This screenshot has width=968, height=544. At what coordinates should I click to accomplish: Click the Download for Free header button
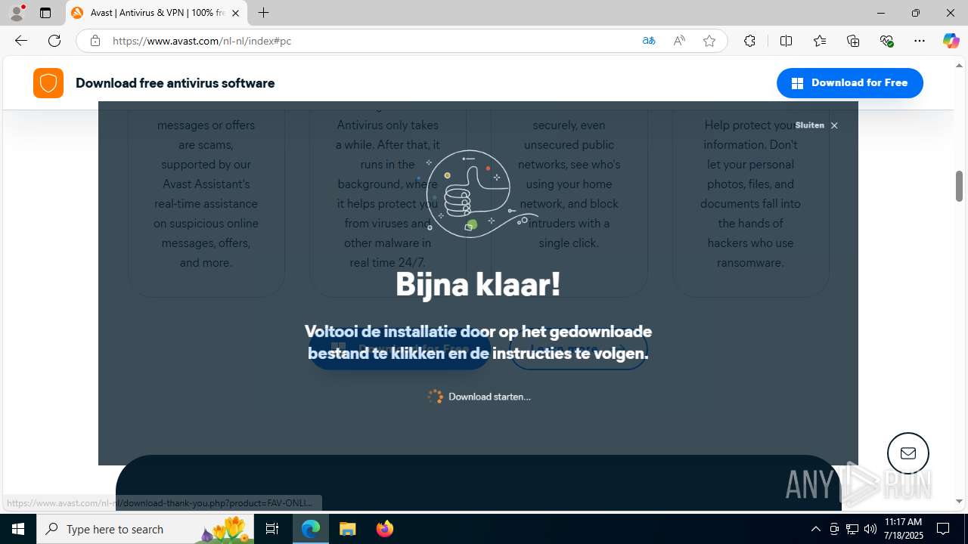click(849, 83)
